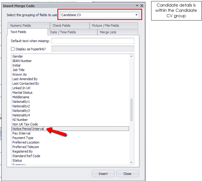Enable the Display as hyperlink checkbox
The image size is (202, 181).
click(x=13, y=49)
